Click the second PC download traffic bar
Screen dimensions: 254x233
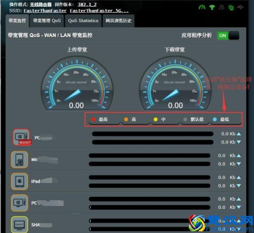150,208
